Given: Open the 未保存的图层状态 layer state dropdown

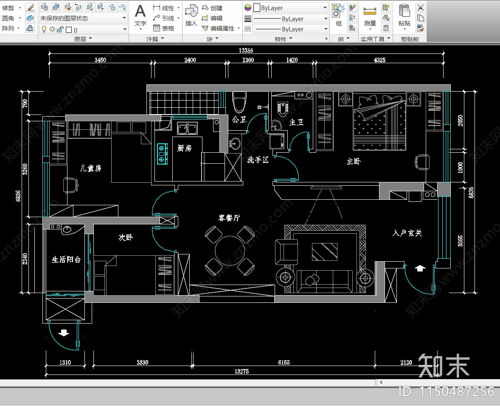Looking at the screenshot, I should tap(83, 18).
